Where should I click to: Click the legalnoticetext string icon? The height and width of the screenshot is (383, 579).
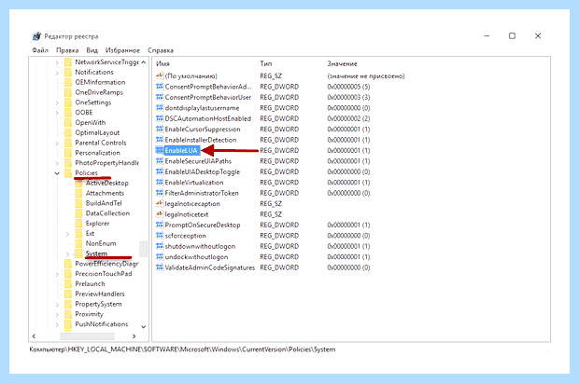[x=160, y=214]
